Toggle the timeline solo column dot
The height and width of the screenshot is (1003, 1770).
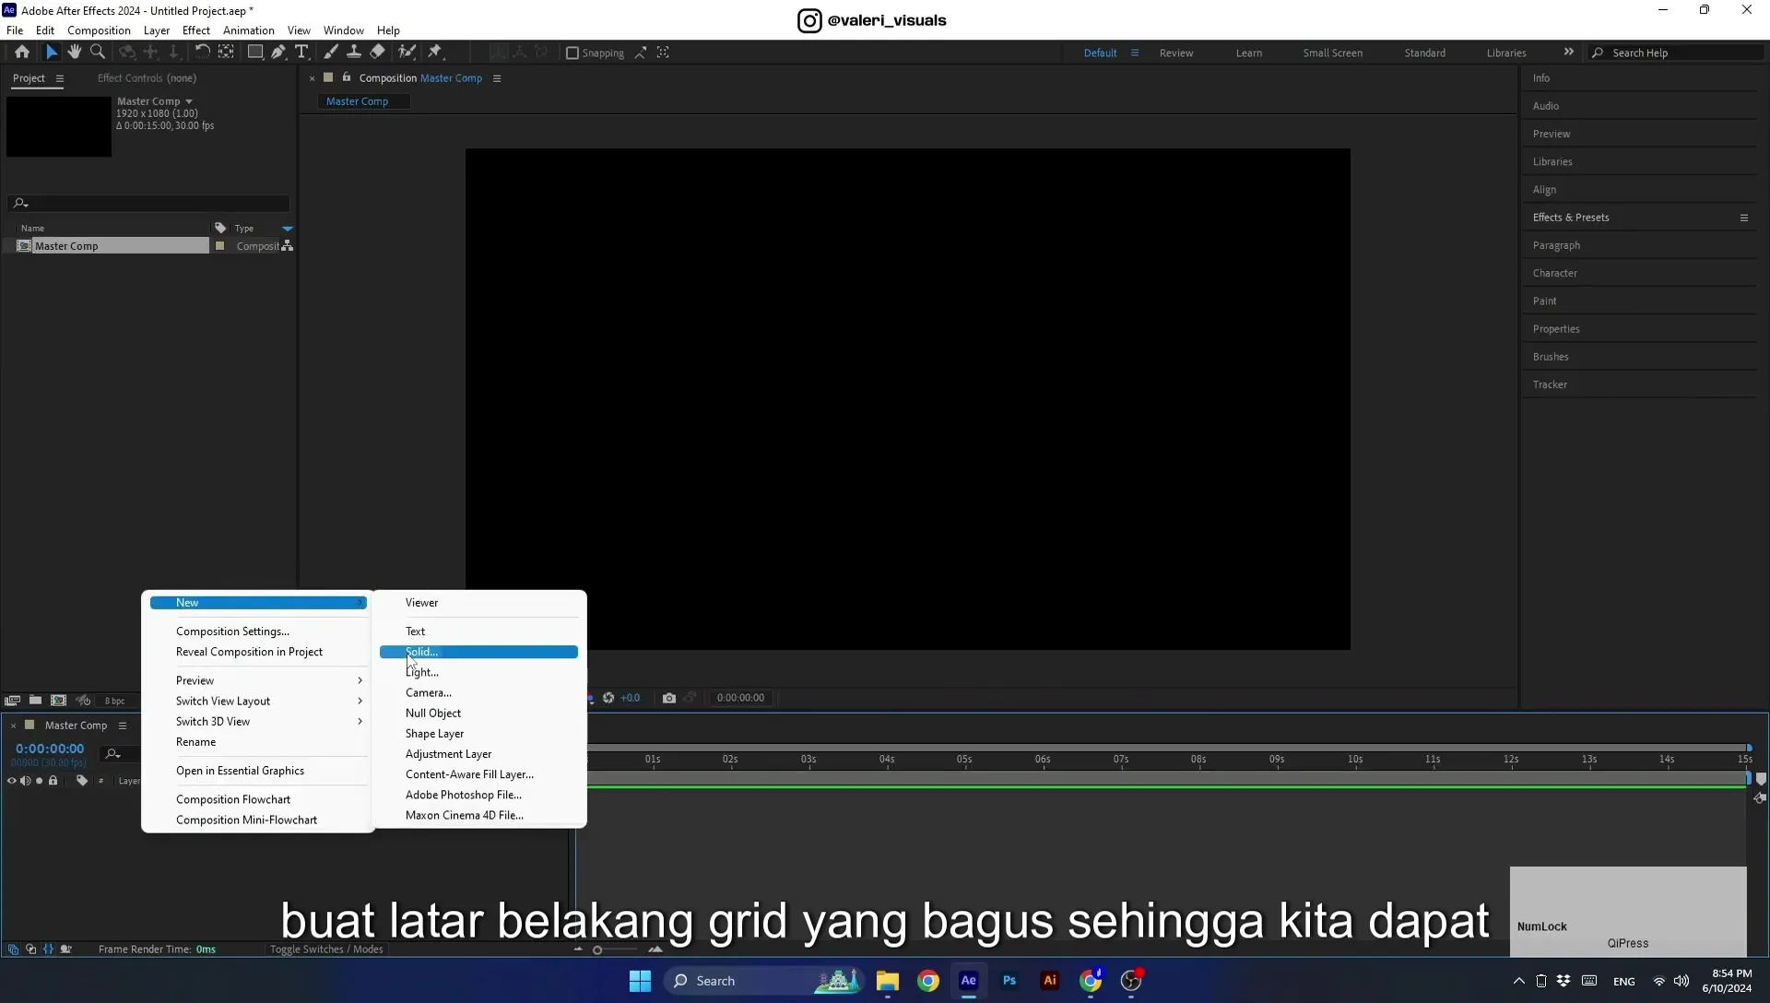point(39,781)
